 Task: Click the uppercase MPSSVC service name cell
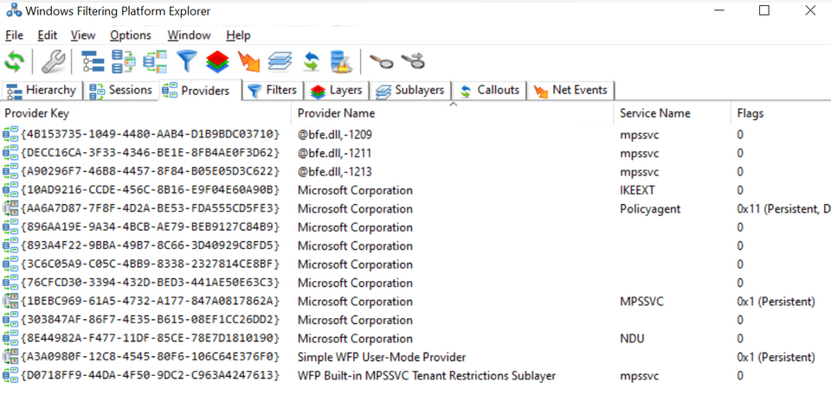coord(641,302)
